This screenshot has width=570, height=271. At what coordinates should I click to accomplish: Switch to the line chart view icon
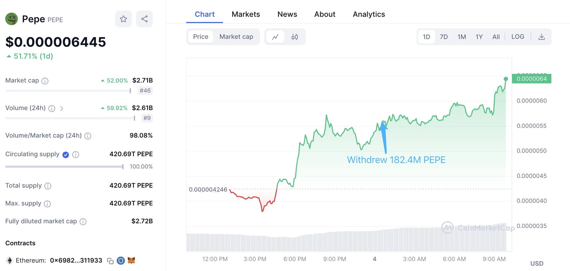click(x=275, y=37)
